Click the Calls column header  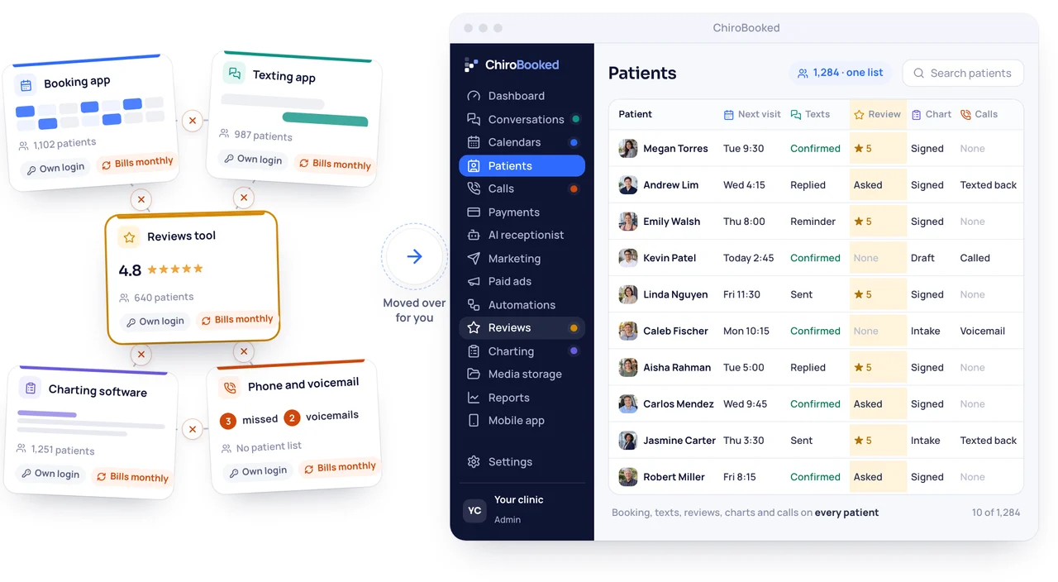pyautogui.click(x=979, y=114)
